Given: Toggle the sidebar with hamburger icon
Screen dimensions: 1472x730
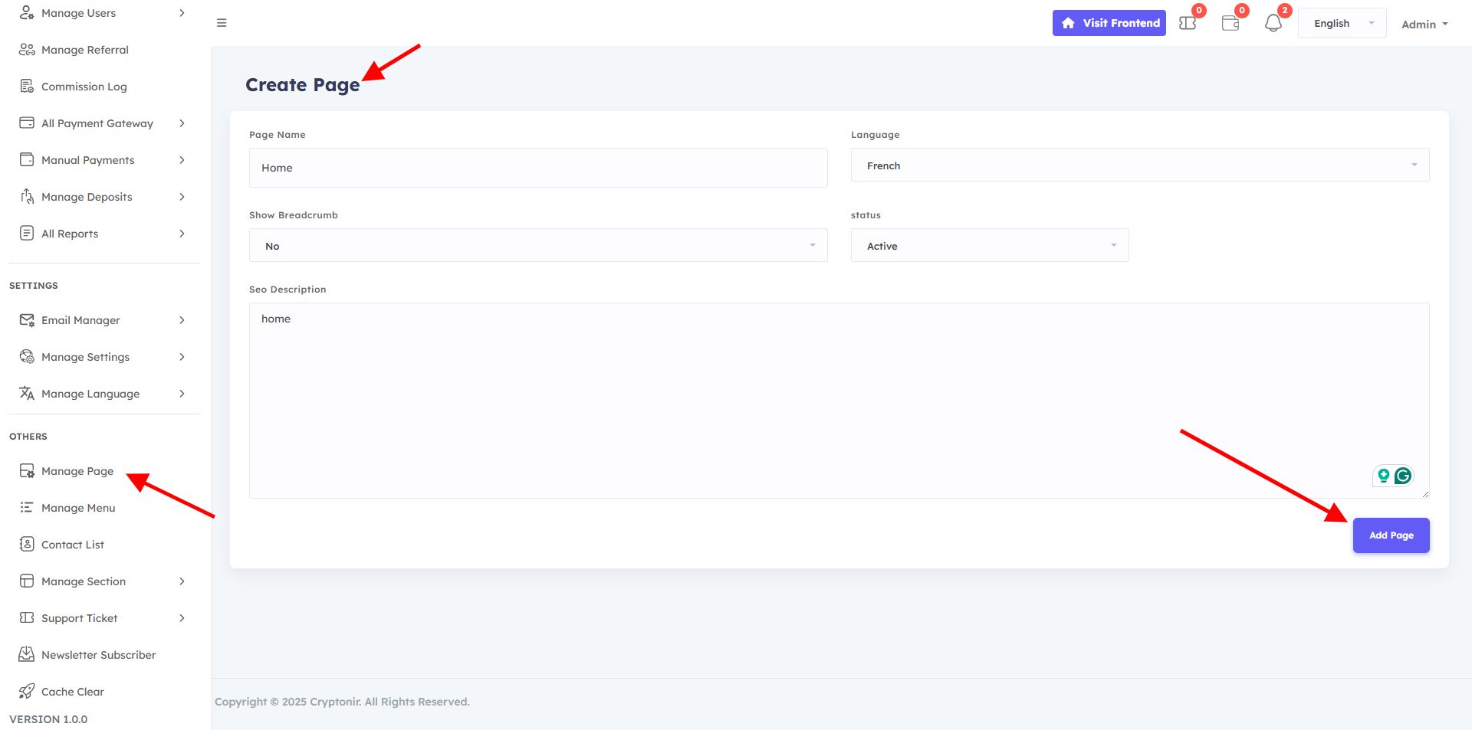Looking at the screenshot, I should [x=222, y=23].
